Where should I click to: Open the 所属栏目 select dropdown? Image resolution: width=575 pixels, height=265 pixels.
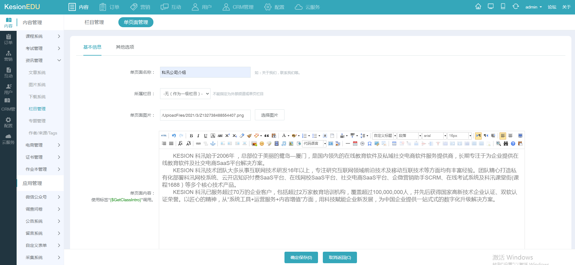coord(185,94)
